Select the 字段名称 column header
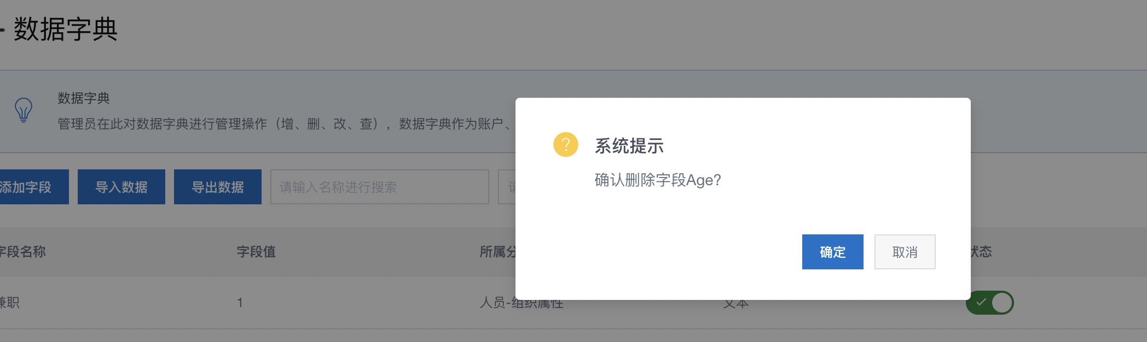 click(23, 252)
